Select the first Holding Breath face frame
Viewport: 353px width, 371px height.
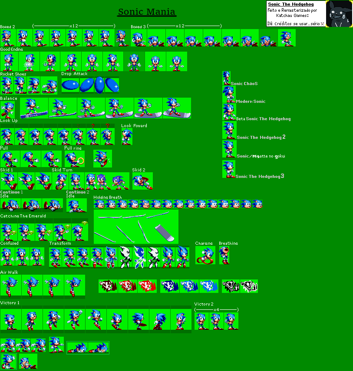tap(99, 204)
